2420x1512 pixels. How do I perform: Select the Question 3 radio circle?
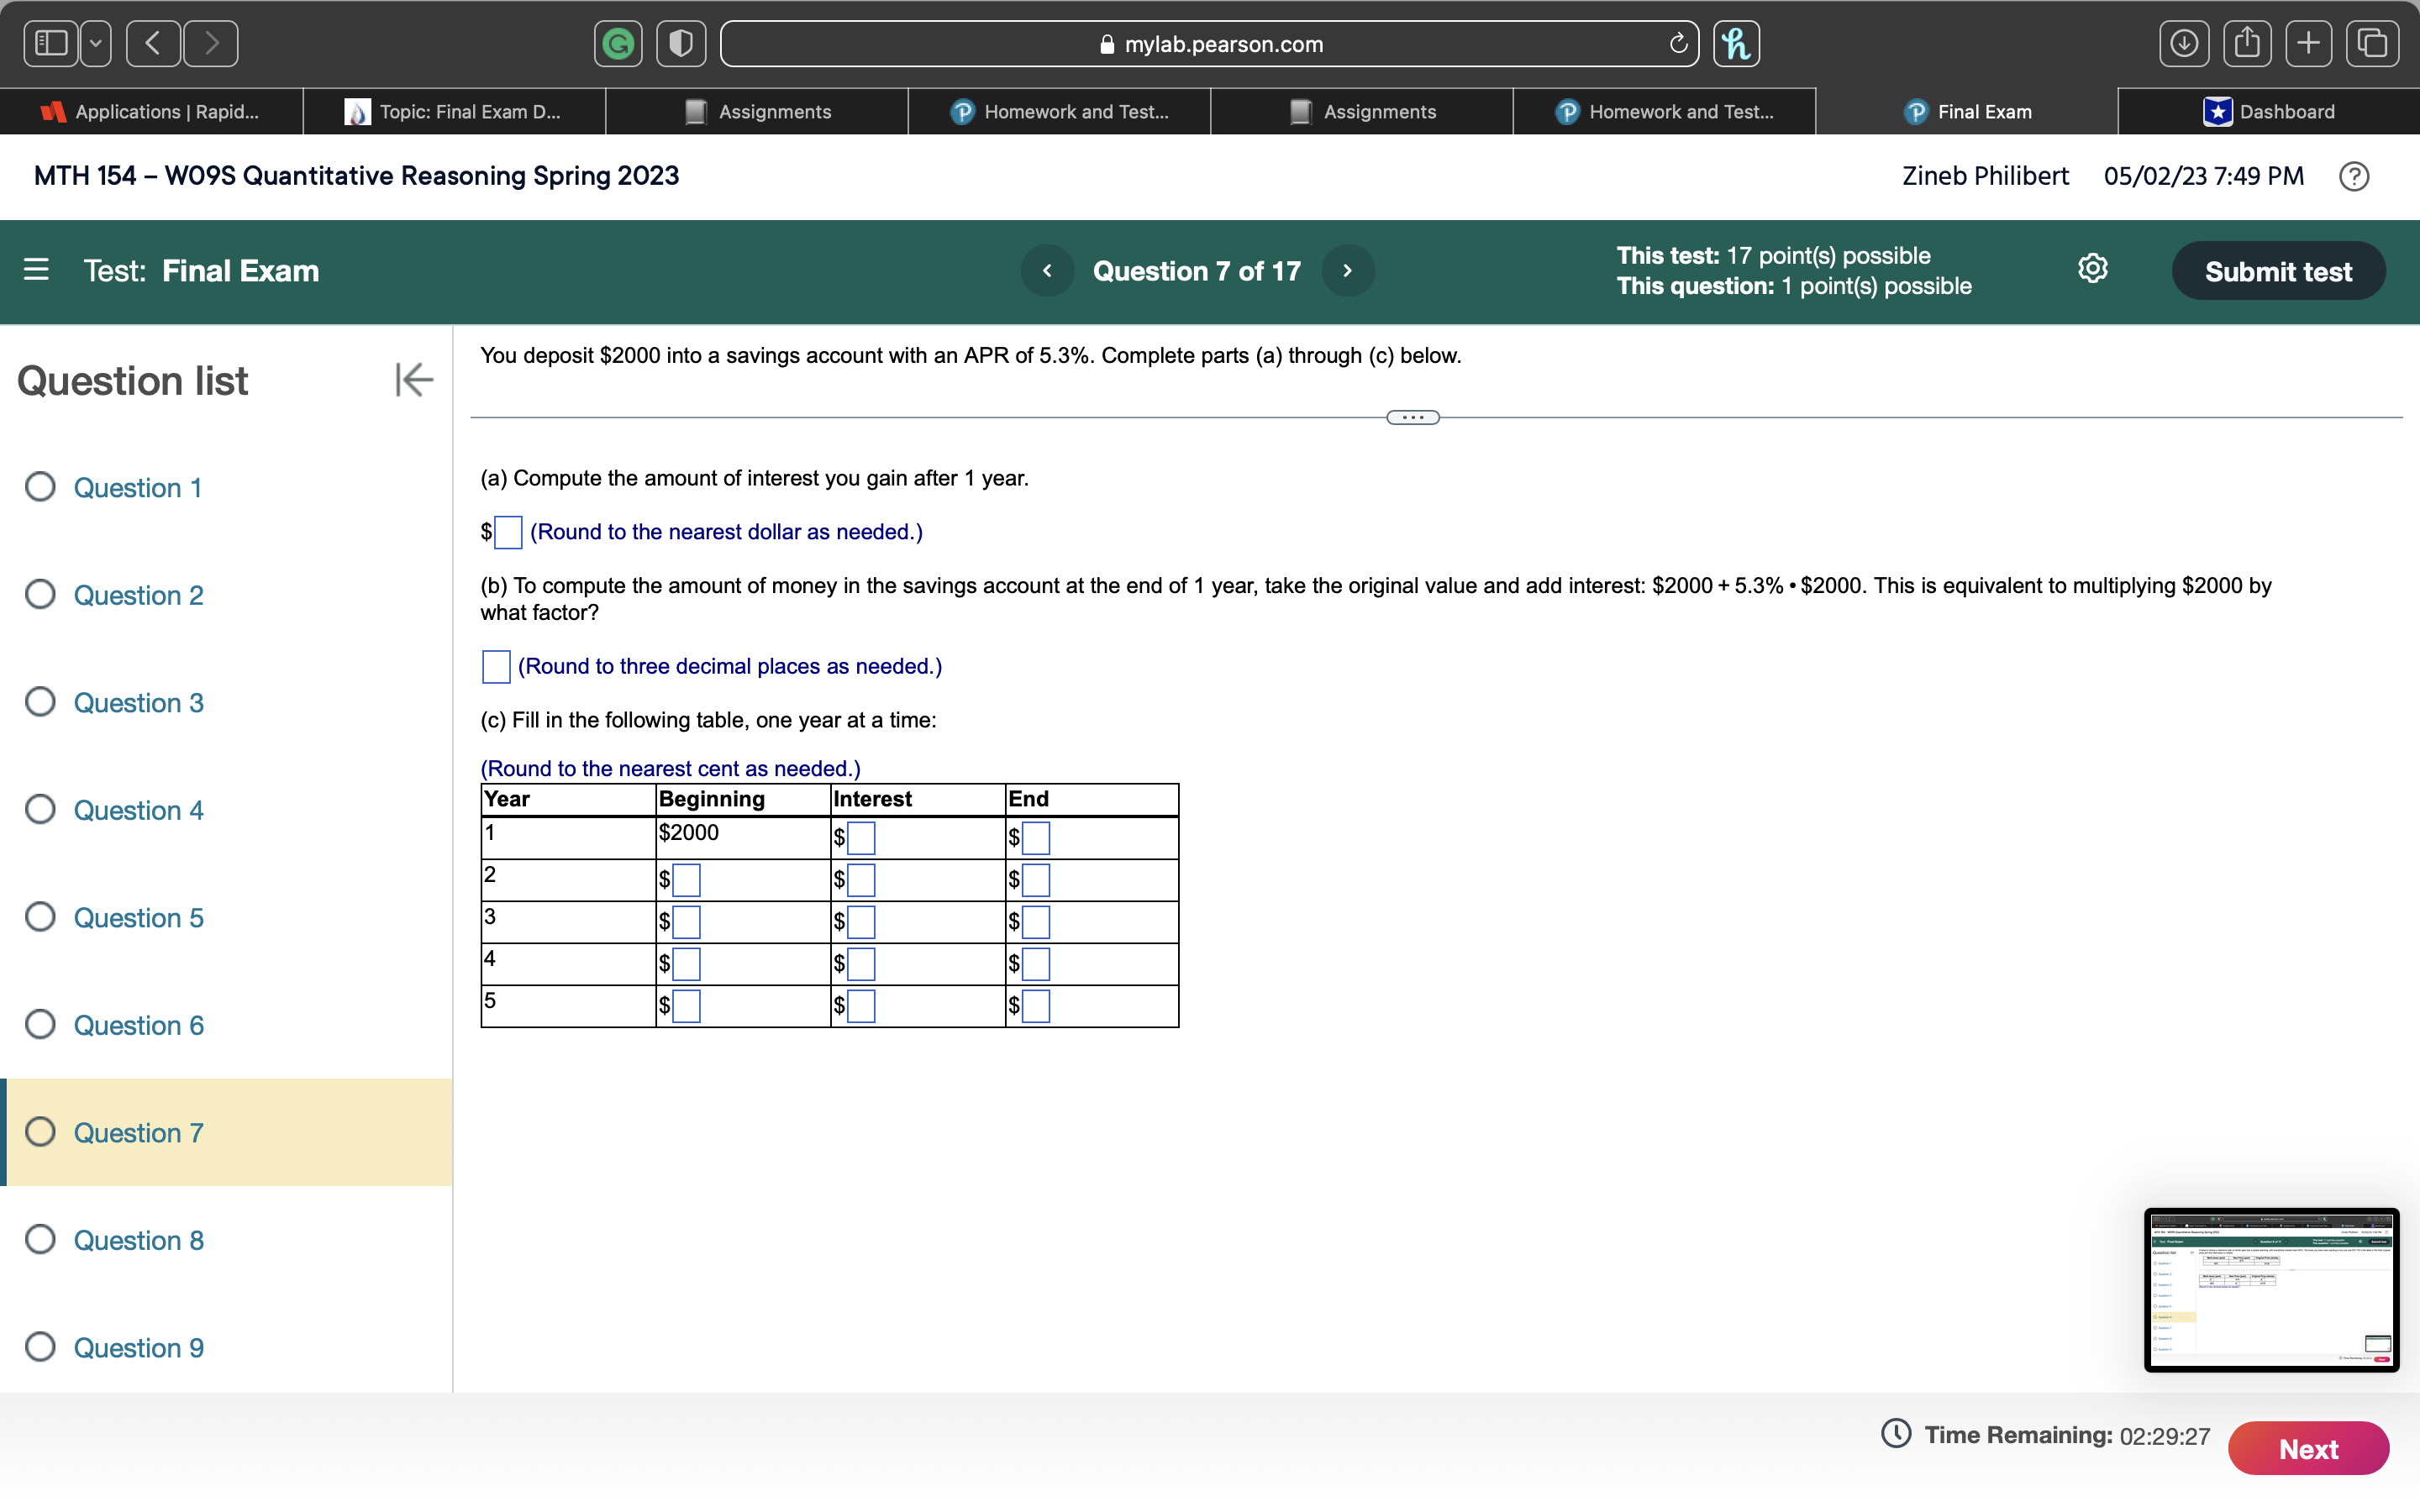click(x=40, y=702)
